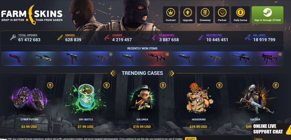The height and width of the screenshot is (140, 291).
Task: Accept the cookie notice
Action: pos(190,139)
